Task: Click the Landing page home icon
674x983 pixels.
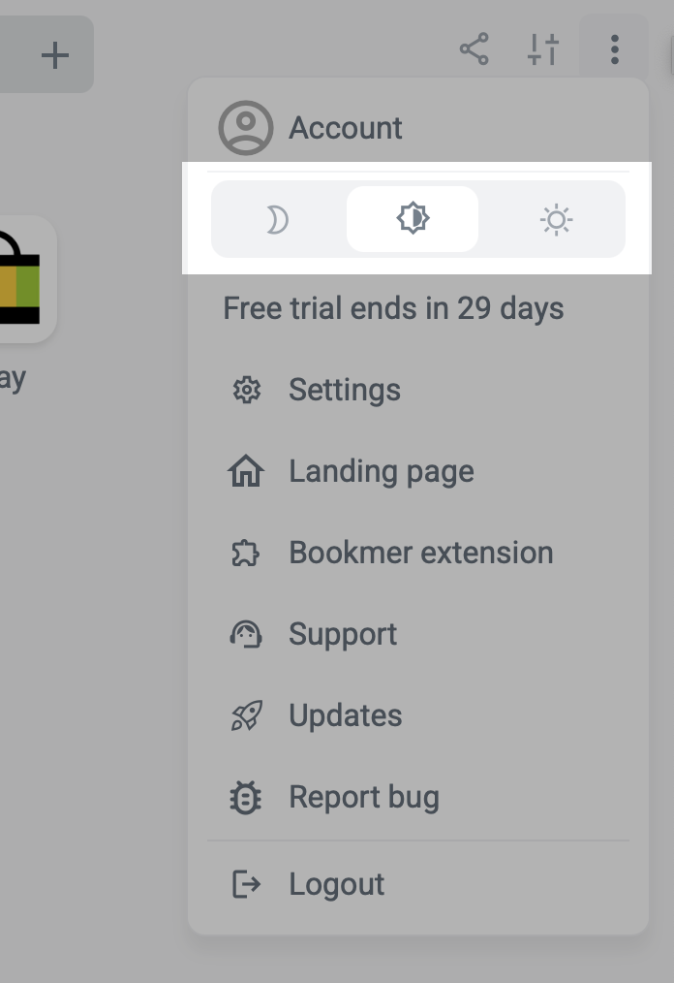Action: pyautogui.click(x=246, y=472)
